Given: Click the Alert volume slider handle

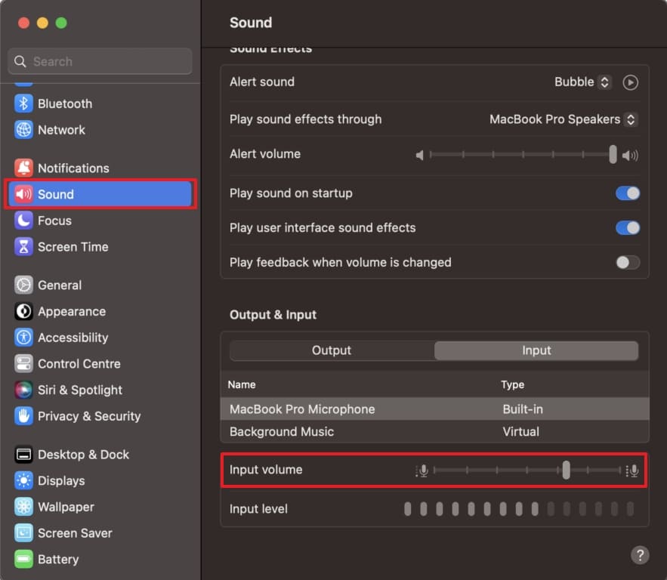Looking at the screenshot, I should pyautogui.click(x=613, y=154).
